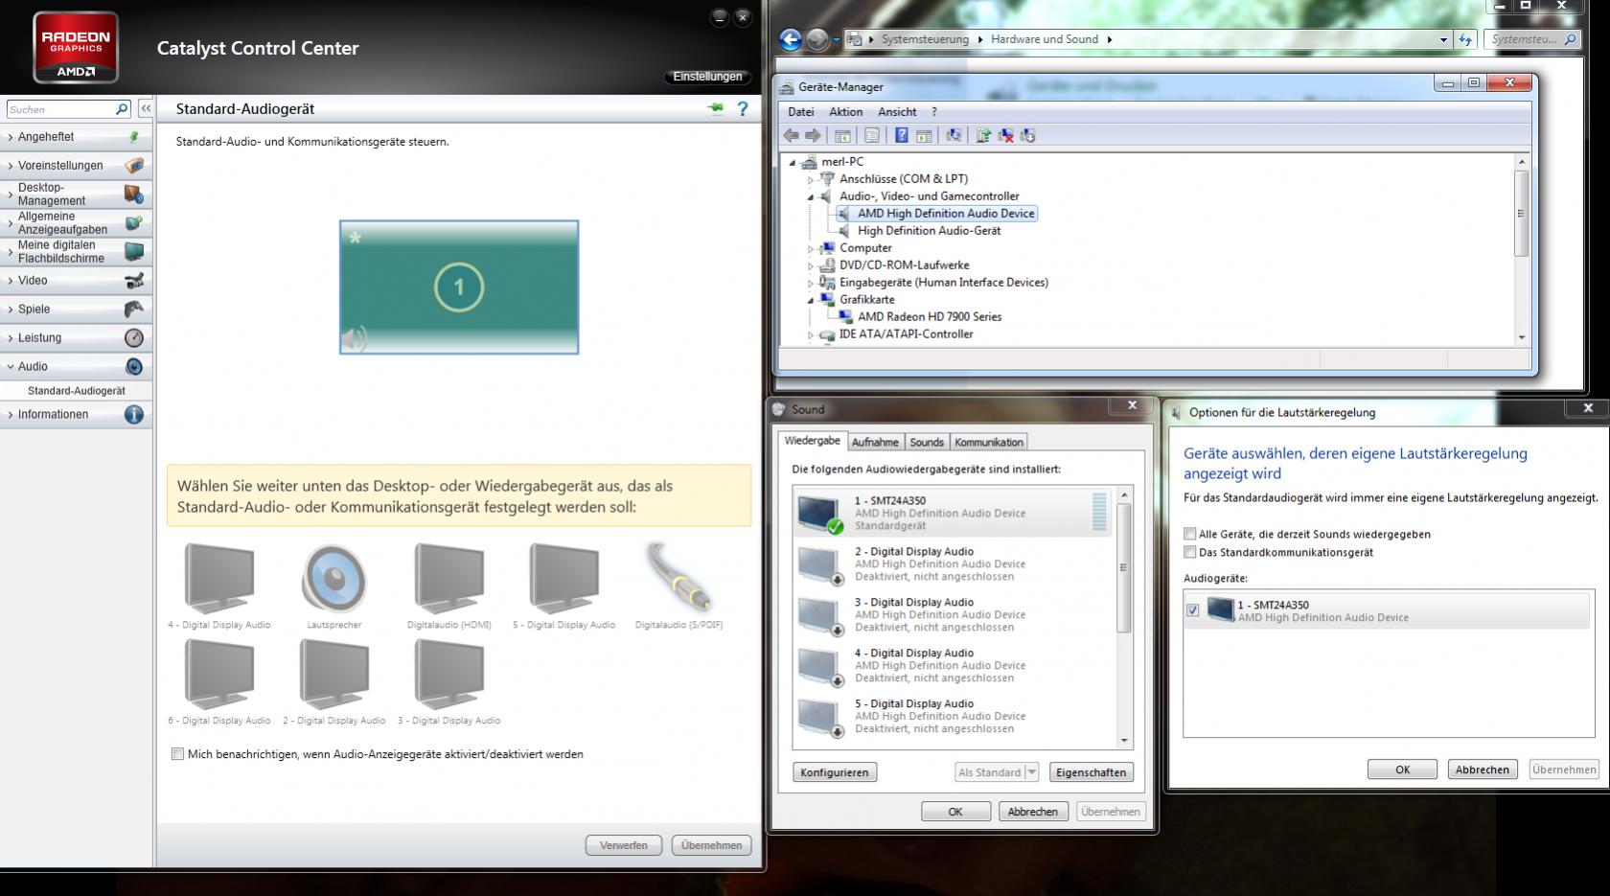Open properties icon in Geräte-Manager toolbar
The height and width of the screenshot is (896, 1610).
pos(872,135)
